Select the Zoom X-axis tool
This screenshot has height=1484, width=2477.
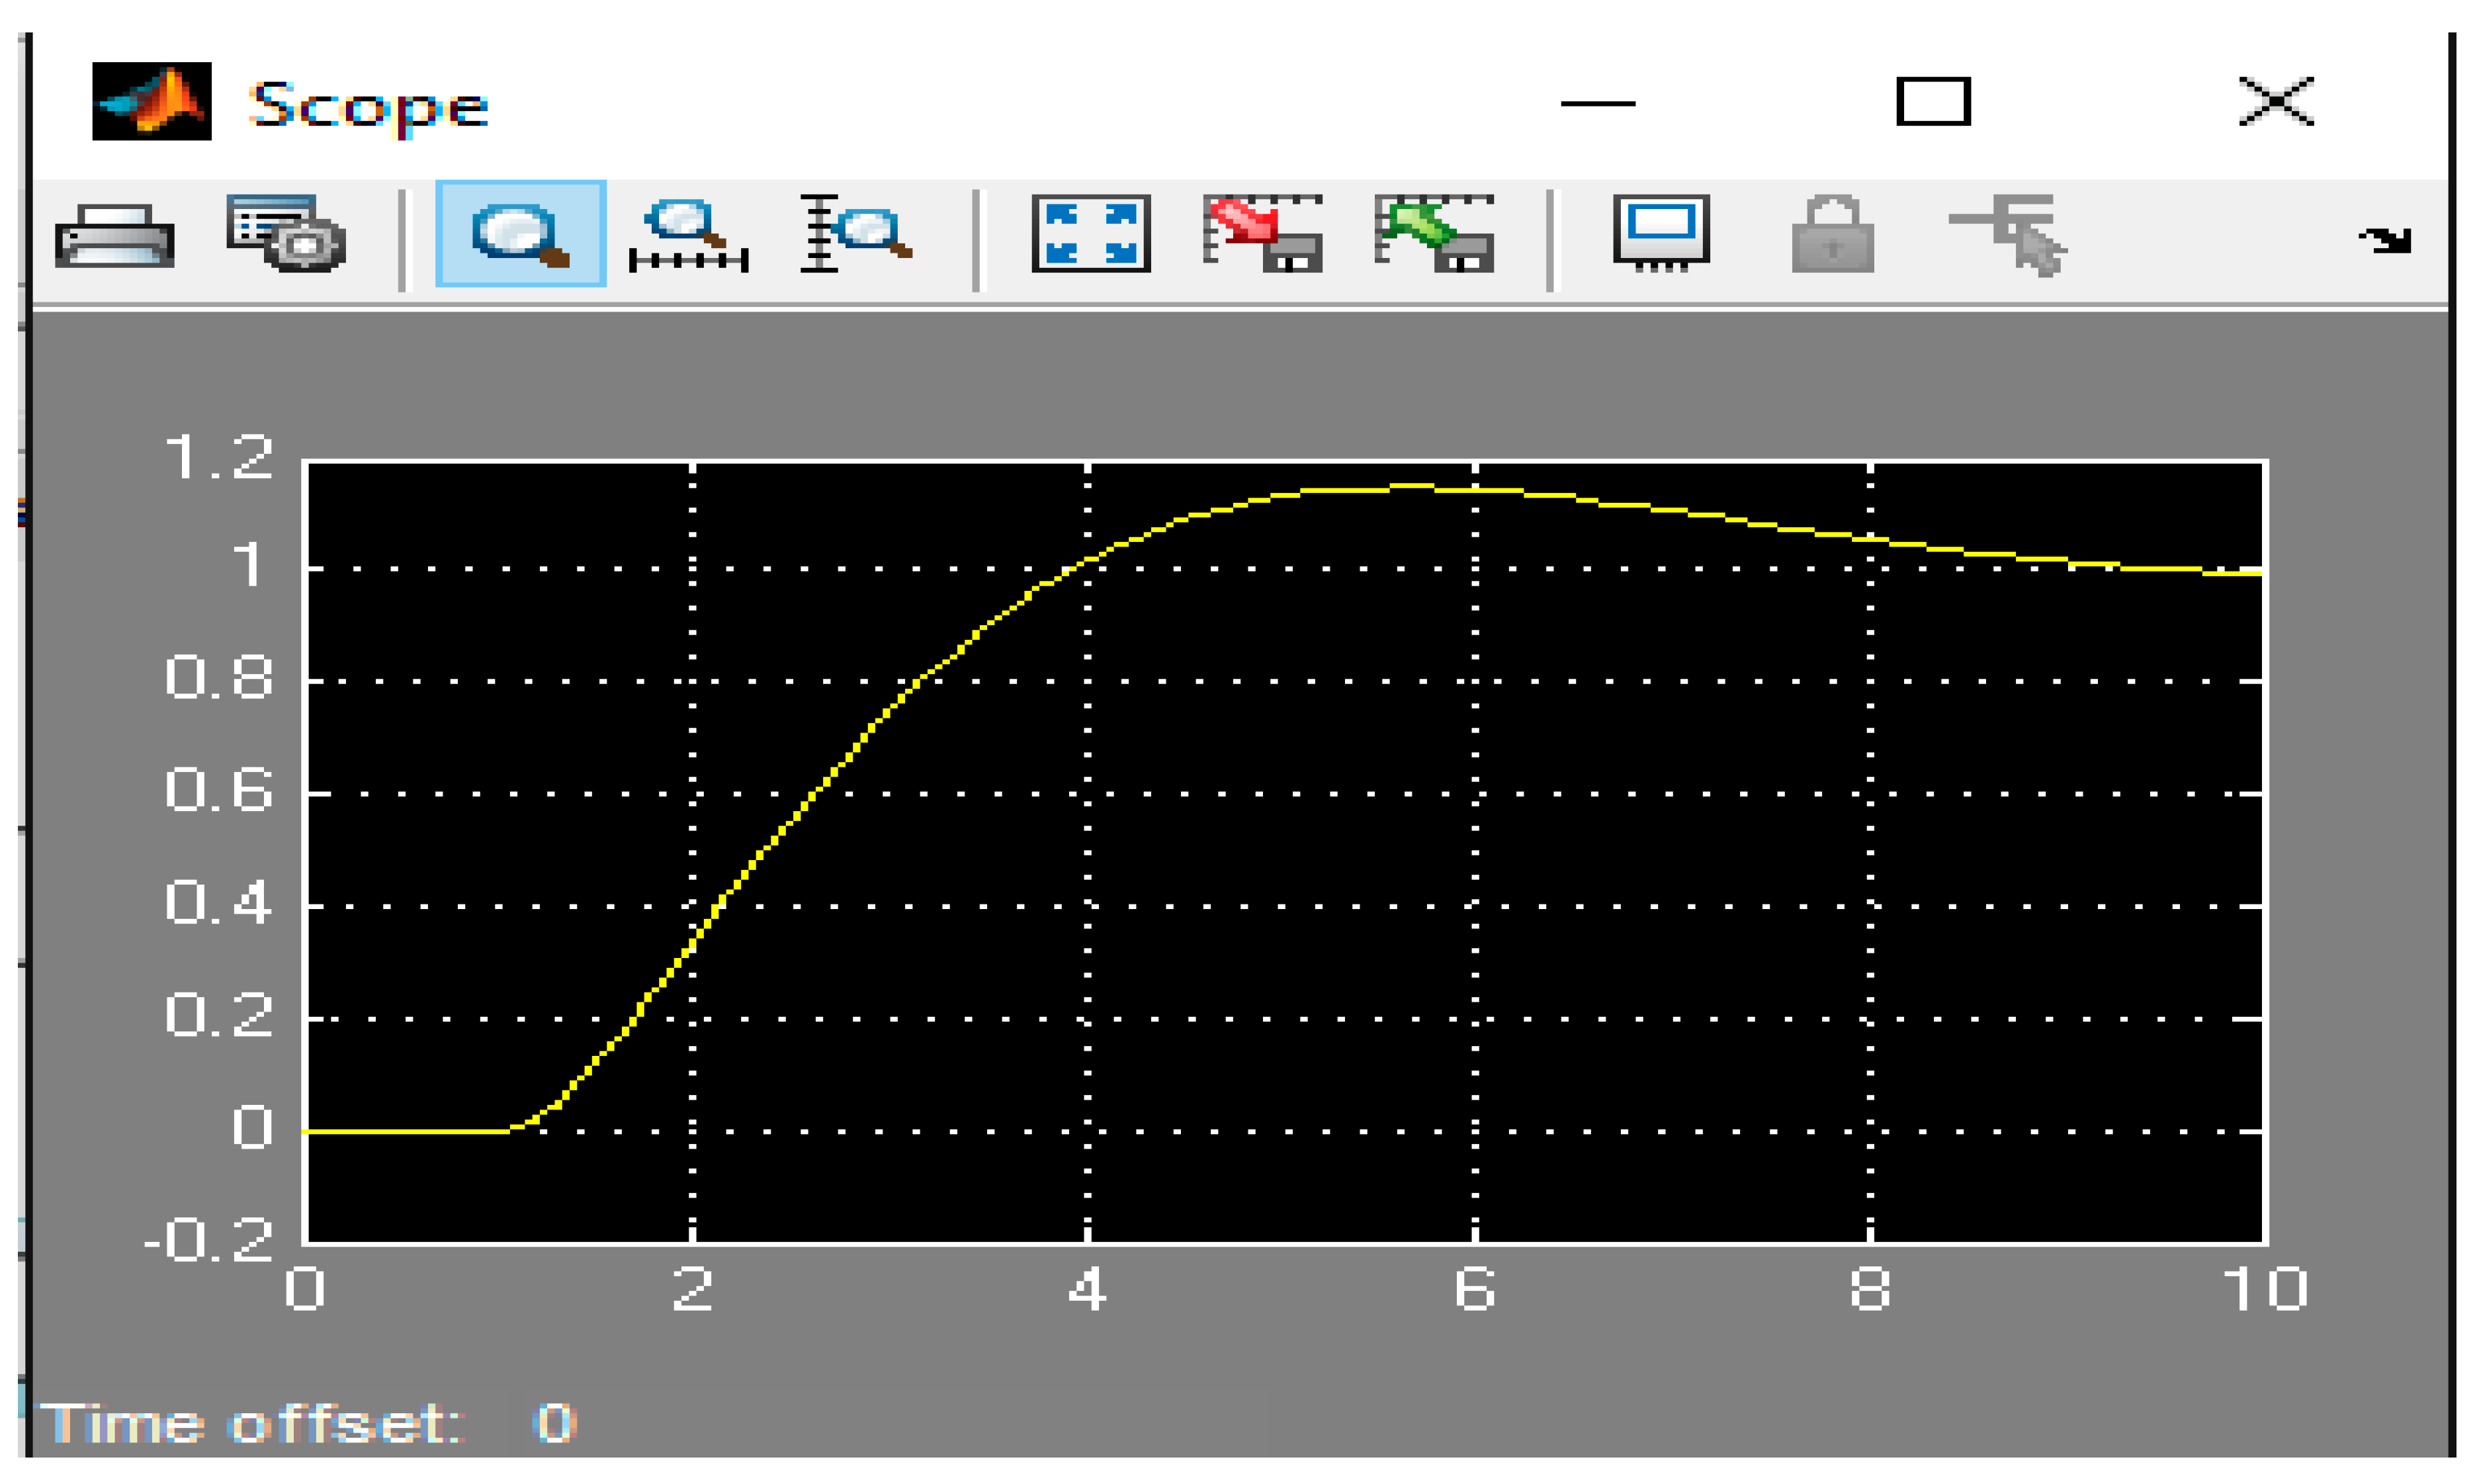[x=688, y=235]
